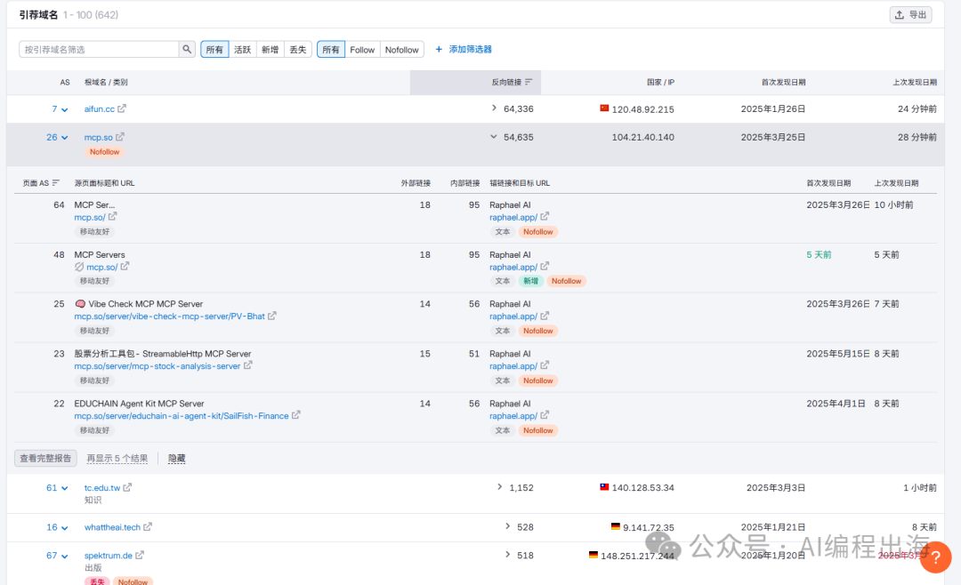Expand the tc.edu.tw AS 61 dropdown

point(64,488)
